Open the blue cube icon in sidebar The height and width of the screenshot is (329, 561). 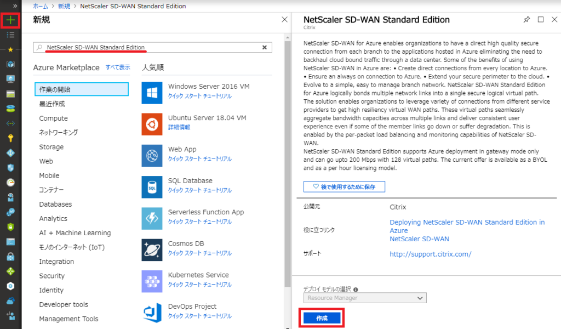(10, 64)
